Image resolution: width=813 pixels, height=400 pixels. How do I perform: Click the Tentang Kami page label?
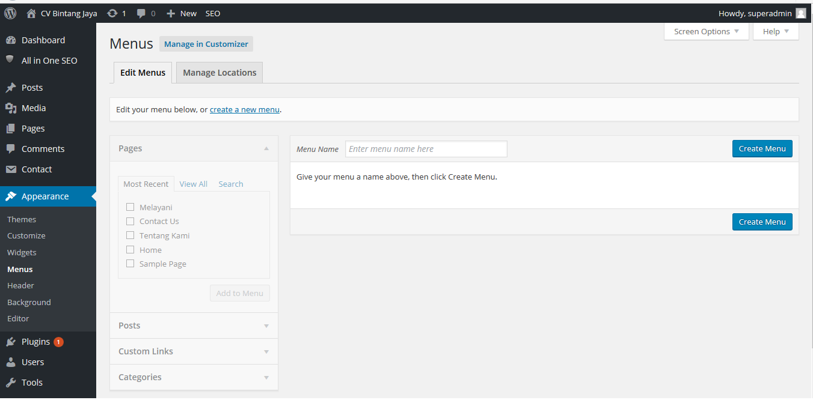point(165,235)
